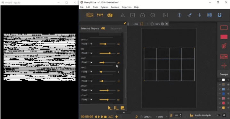This screenshot has width=230, height=119.
Task: Click the yellow selection frame icon
Action: 142,24
